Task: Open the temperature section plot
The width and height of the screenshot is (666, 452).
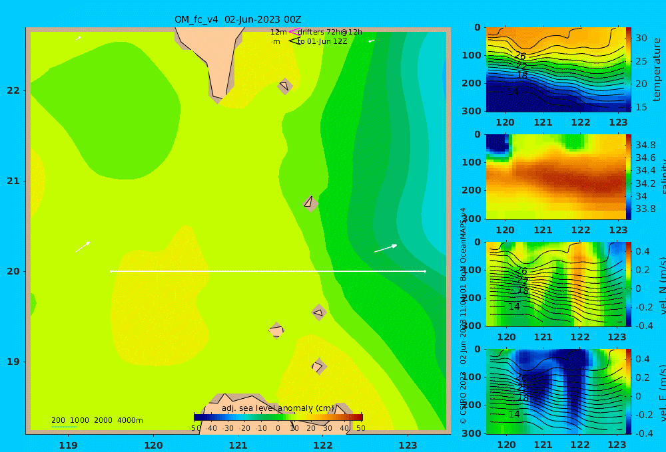Action: 555,70
